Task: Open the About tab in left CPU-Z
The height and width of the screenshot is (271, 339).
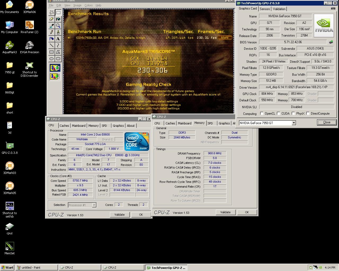Action: click(131, 126)
